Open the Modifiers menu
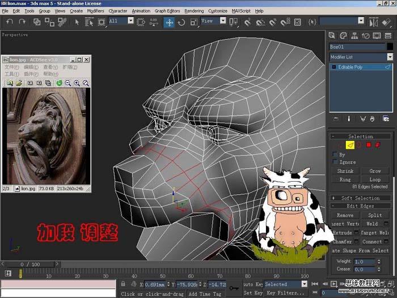The width and height of the screenshot is (397, 298). [95, 11]
